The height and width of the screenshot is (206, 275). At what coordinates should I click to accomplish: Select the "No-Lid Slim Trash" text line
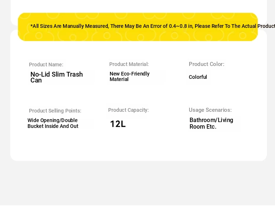click(56, 74)
